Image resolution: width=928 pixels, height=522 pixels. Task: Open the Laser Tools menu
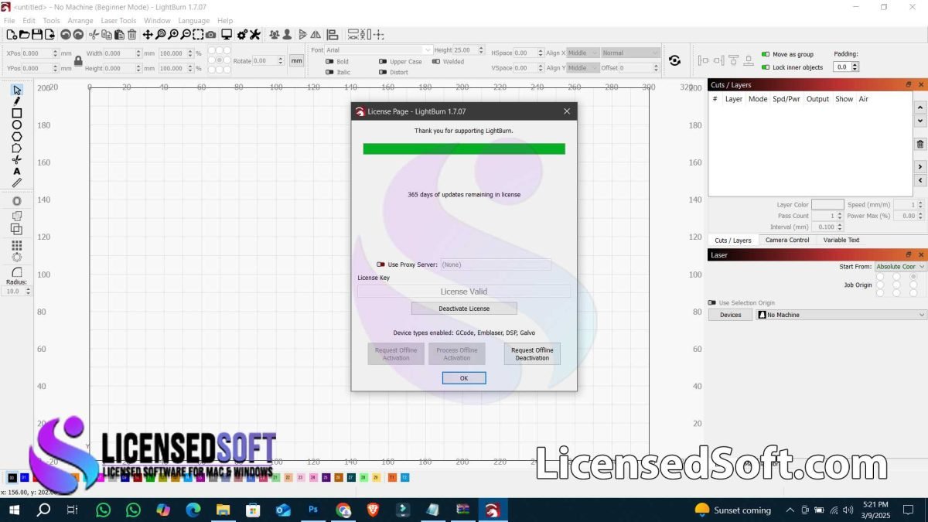tap(118, 20)
